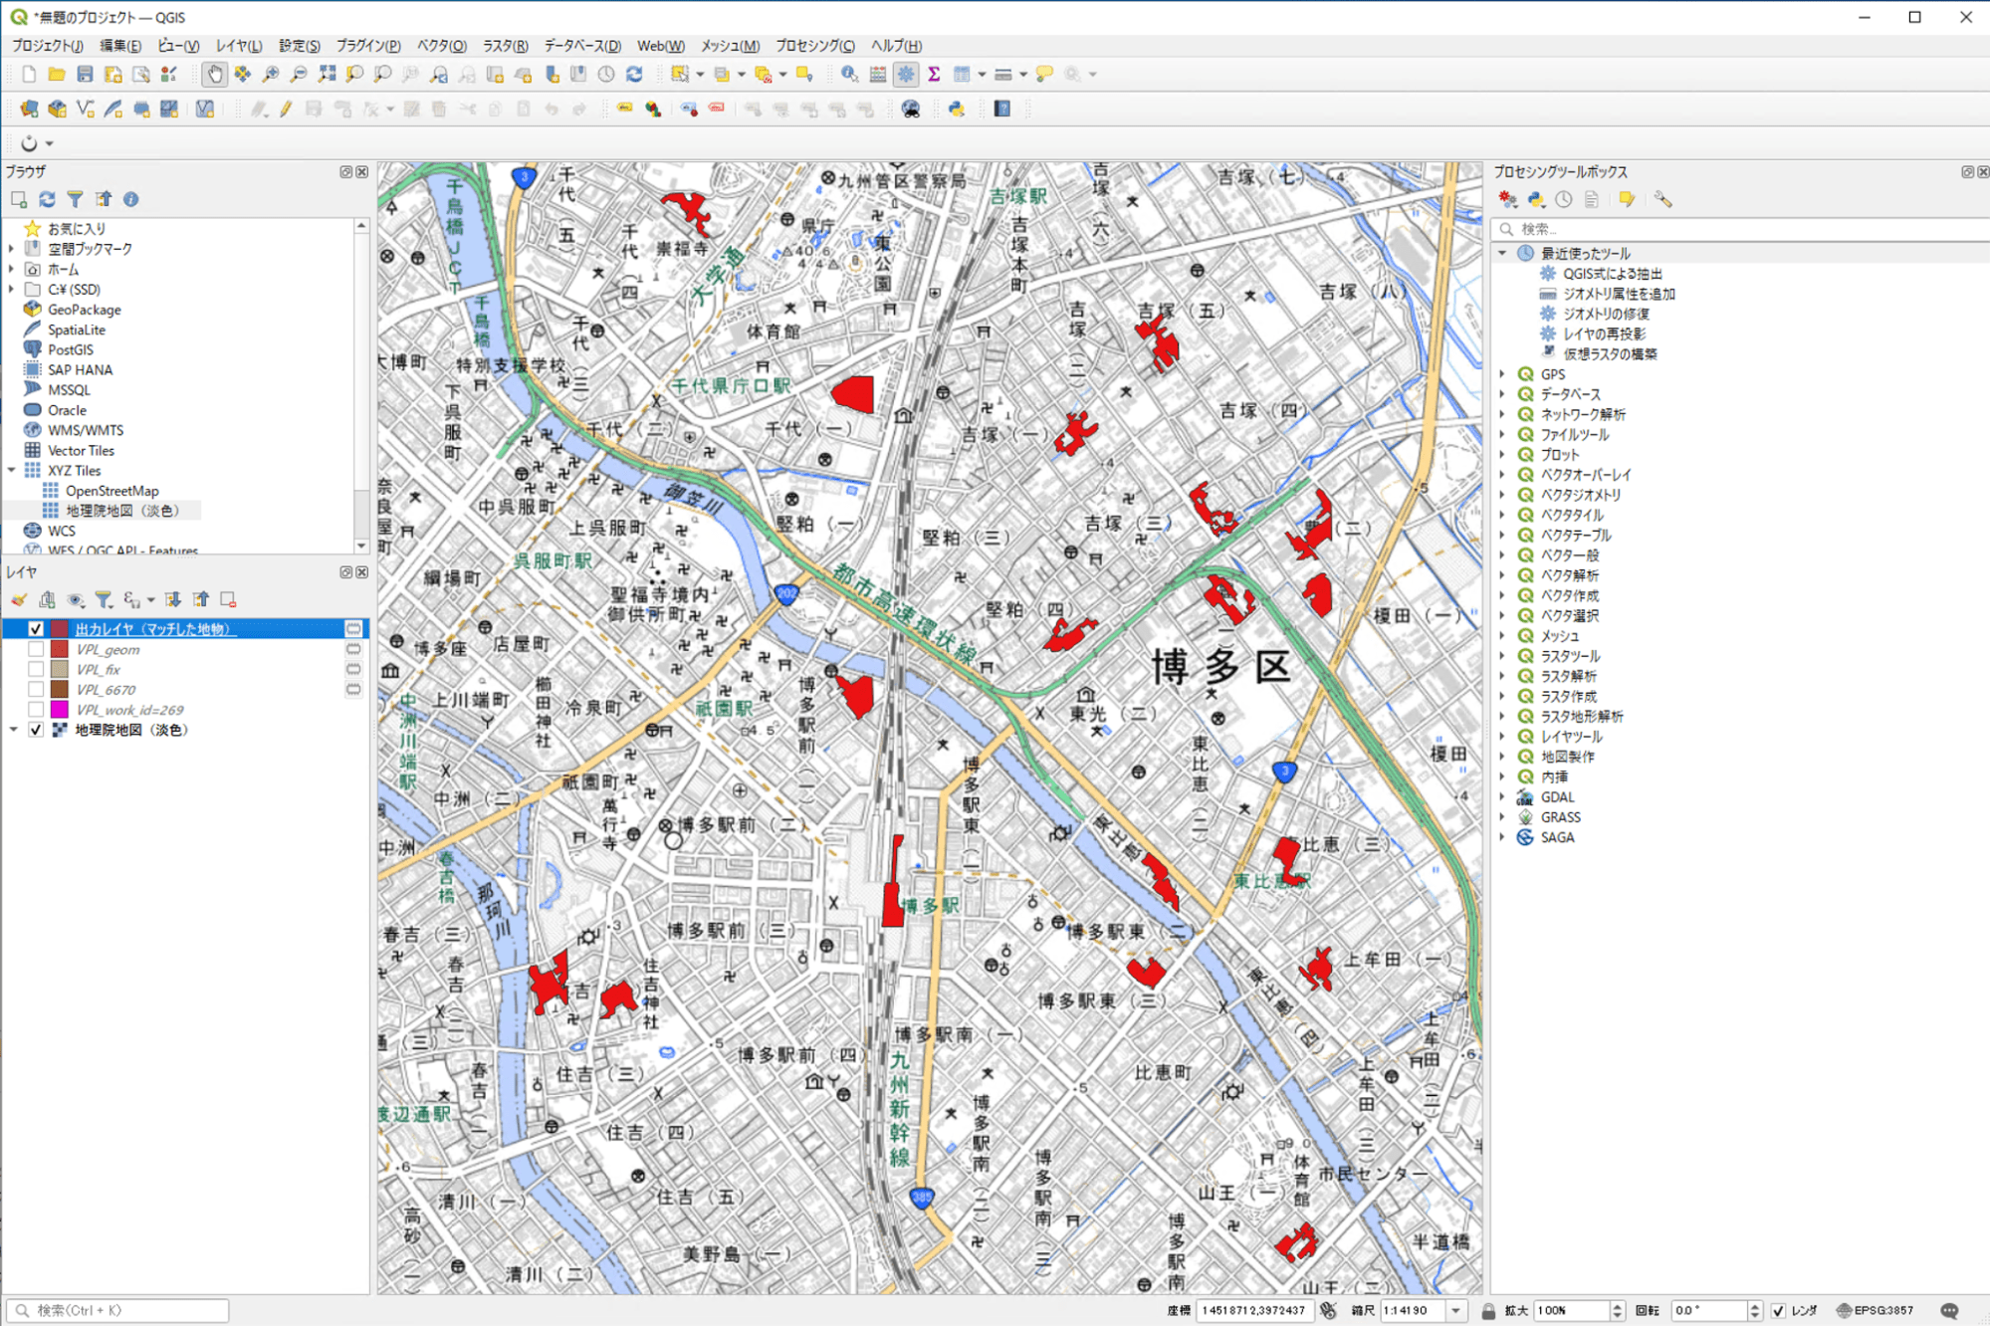Expand the GPS group in the toolbox
1990x1327 pixels.
(x=1503, y=374)
